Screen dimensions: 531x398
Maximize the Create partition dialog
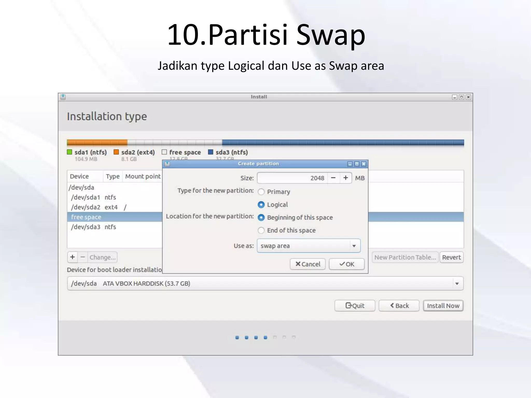357,164
